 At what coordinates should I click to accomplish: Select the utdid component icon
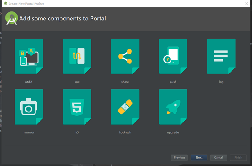pyautogui.click(x=29, y=56)
